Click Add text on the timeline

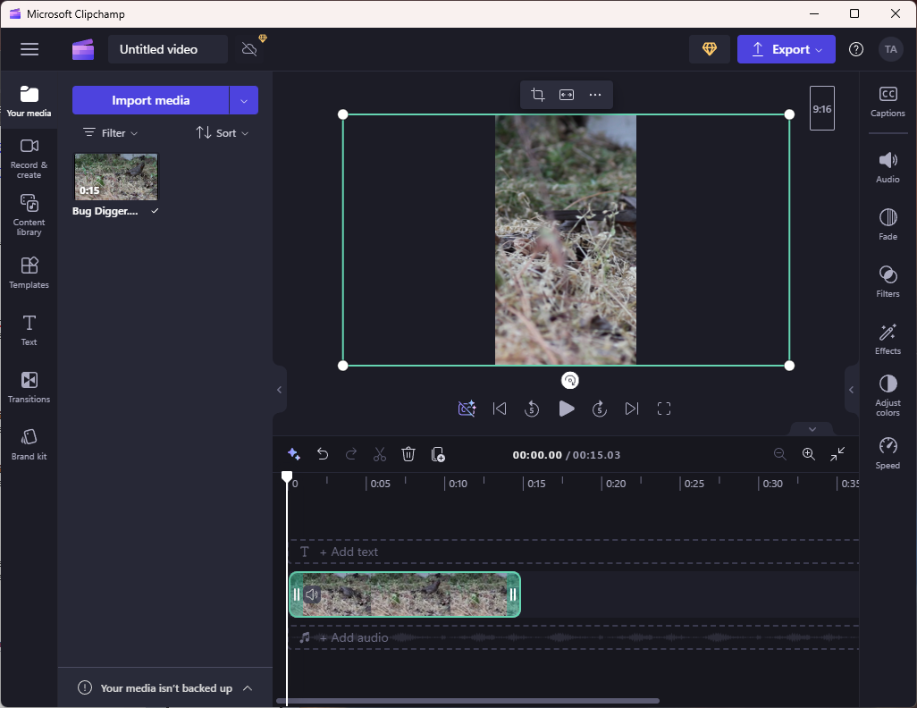pyautogui.click(x=349, y=552)
